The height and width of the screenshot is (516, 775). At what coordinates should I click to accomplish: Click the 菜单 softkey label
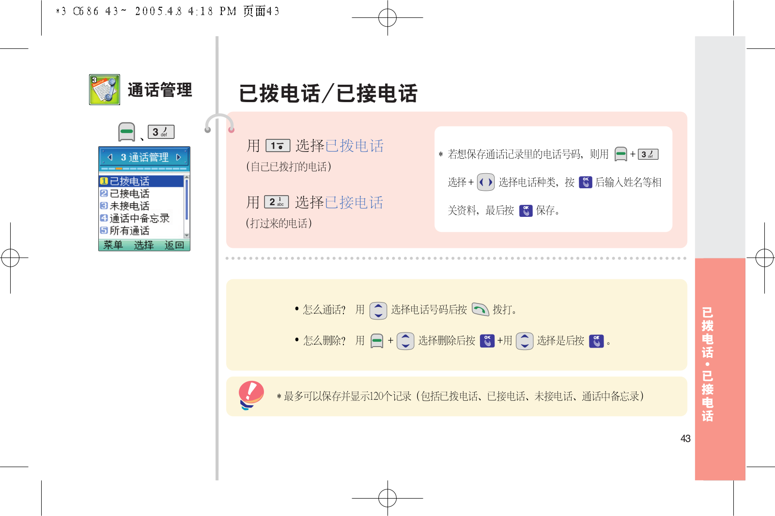[x=113, y=245]
